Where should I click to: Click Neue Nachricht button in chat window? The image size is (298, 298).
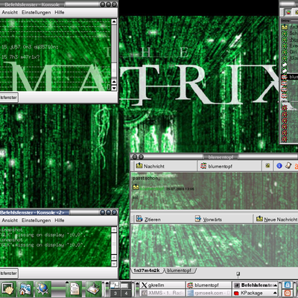[x=276, y=219]
